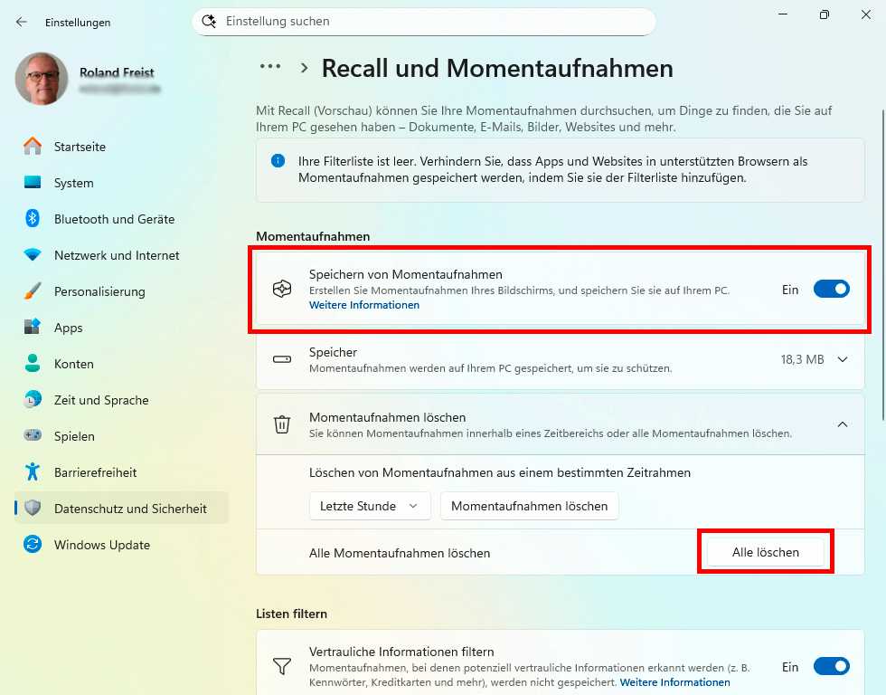Toggle Vertrauliche Informationen filtern switch
Screen dimensions: 886x695
coord(831,666)
